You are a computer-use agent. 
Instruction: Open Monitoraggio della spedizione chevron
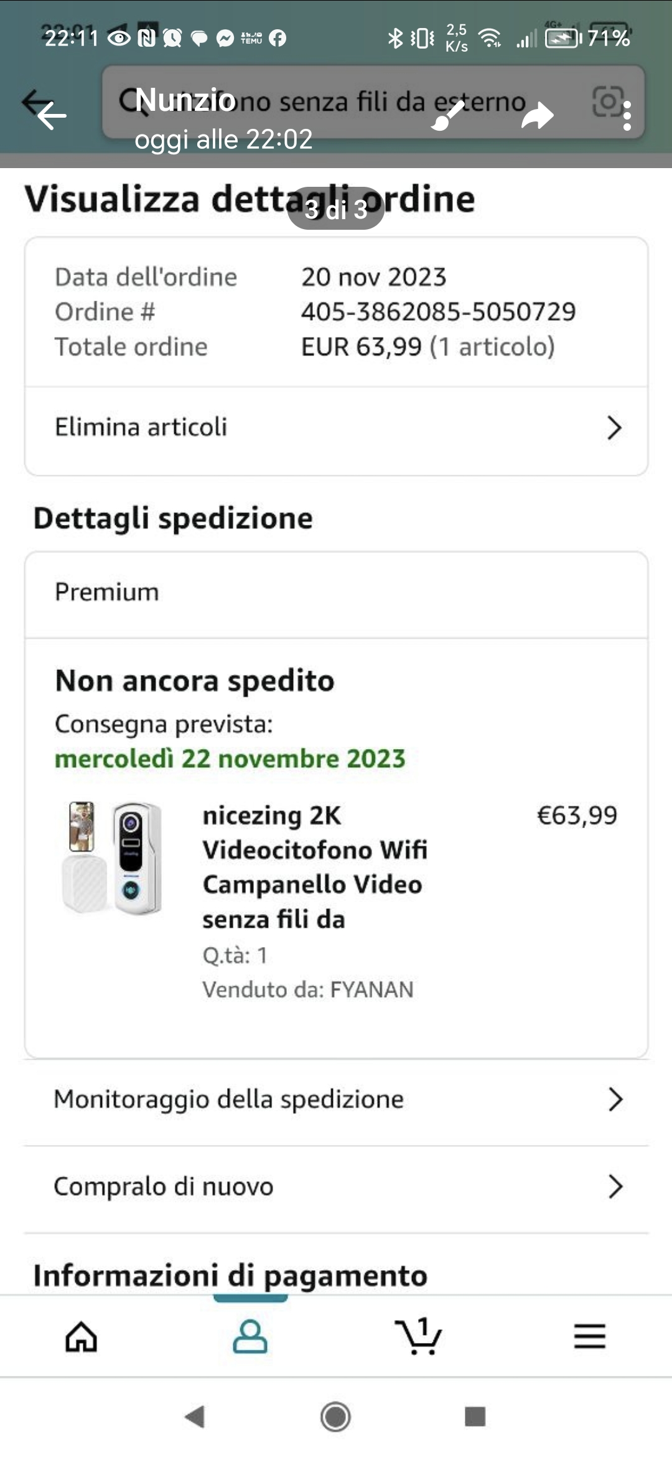click(x=615, y=1100)
